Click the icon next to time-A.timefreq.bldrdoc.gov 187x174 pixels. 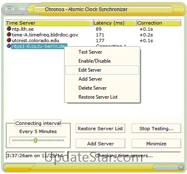(x=9, y=34)
